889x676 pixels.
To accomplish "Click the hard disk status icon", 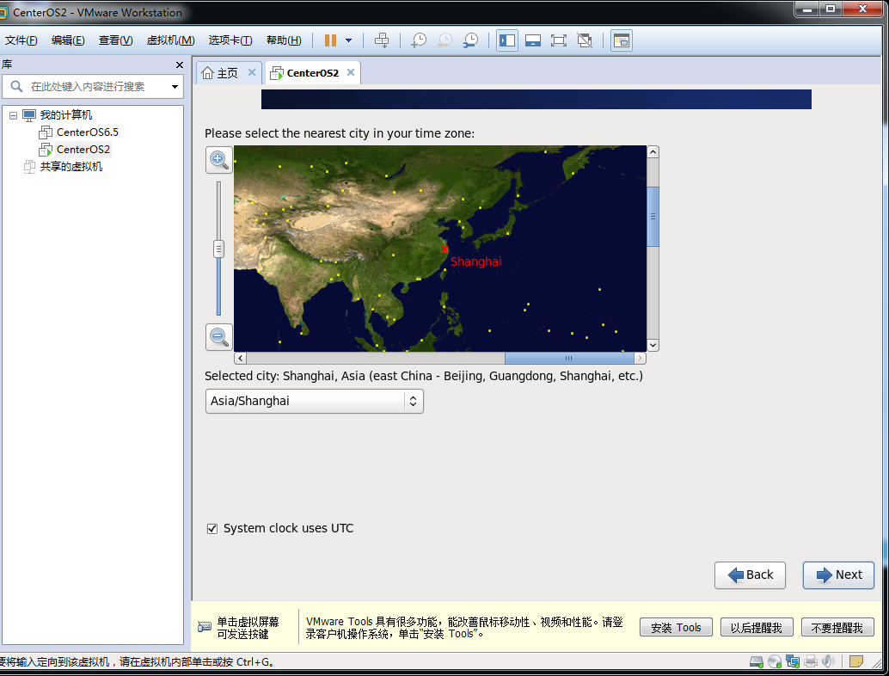I will [757, 661].
